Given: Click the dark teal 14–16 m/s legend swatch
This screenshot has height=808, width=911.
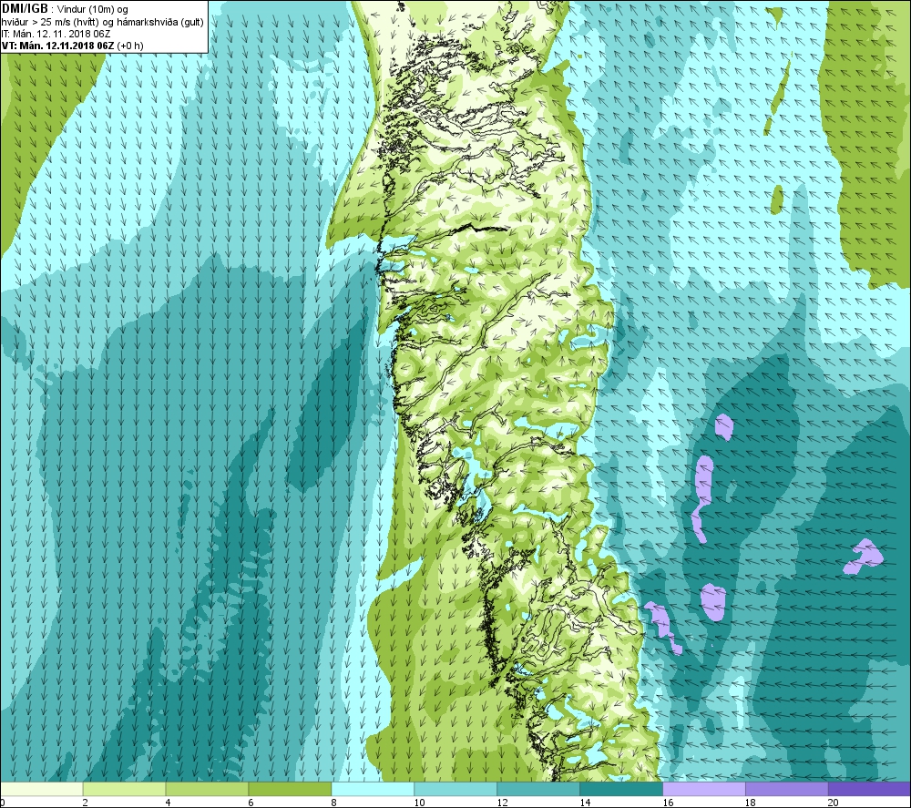Looking at the screenshot, I should point(621,789).
